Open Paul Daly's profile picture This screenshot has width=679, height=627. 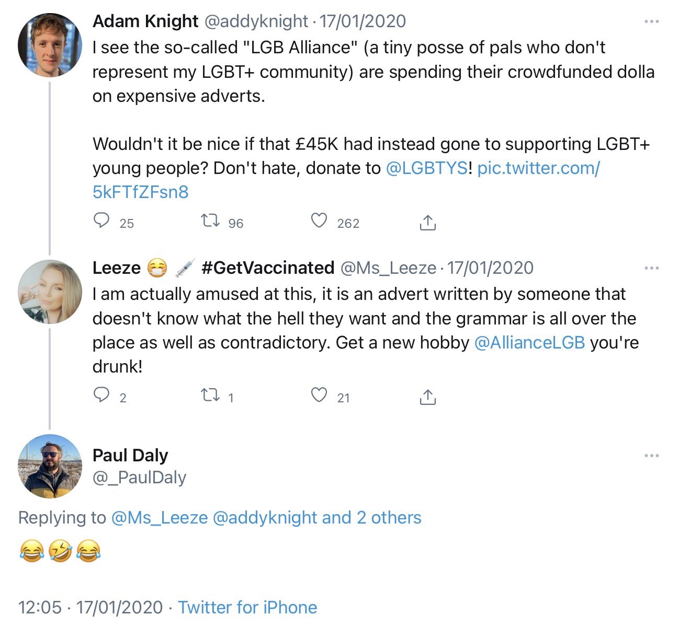pos(50,466)
